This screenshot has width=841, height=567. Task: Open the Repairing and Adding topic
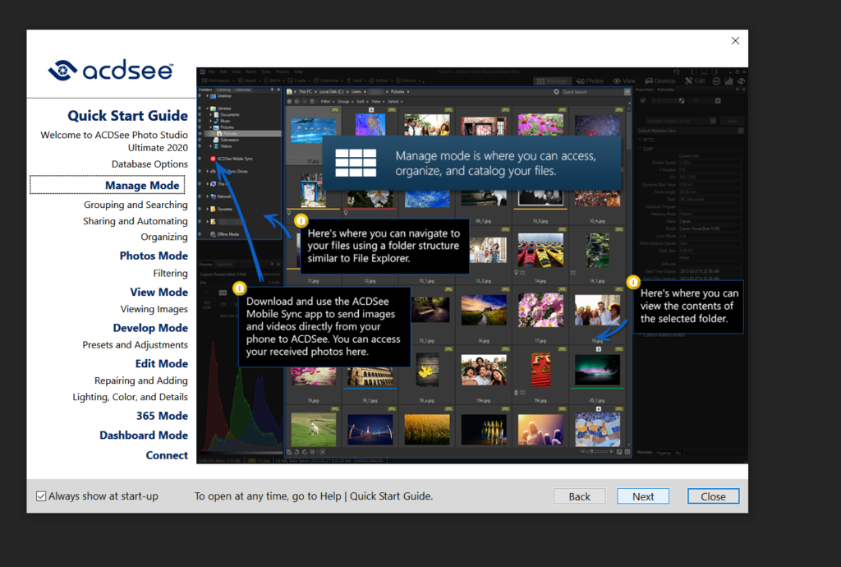point(141,380)
